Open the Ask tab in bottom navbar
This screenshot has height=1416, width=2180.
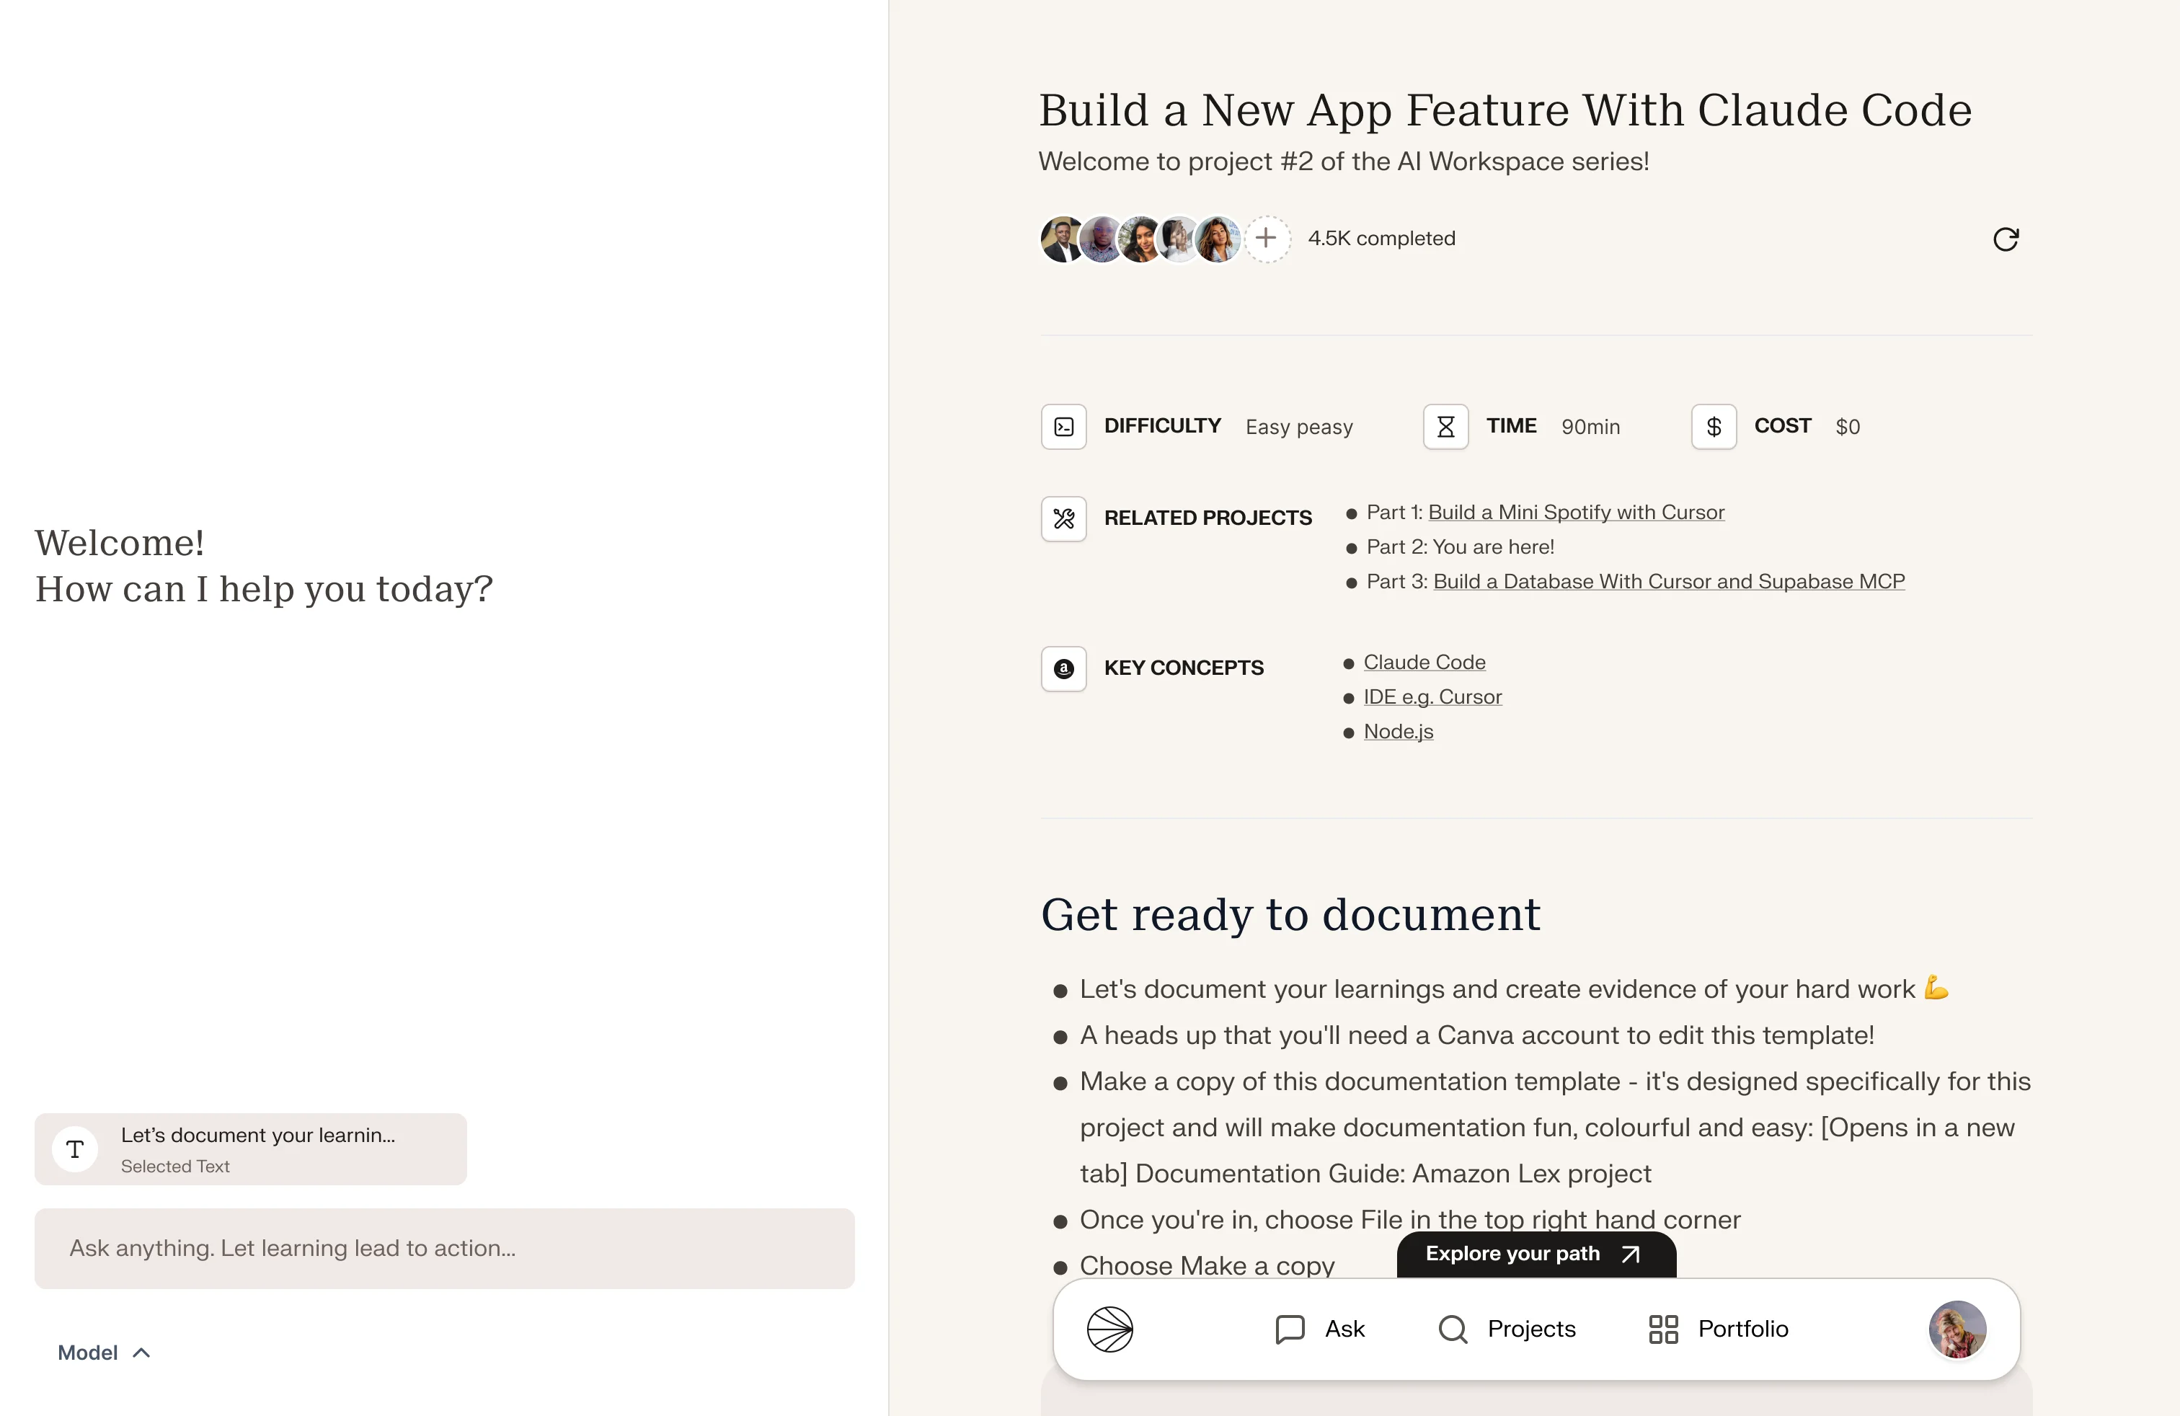click(x=1320, y=1329)
